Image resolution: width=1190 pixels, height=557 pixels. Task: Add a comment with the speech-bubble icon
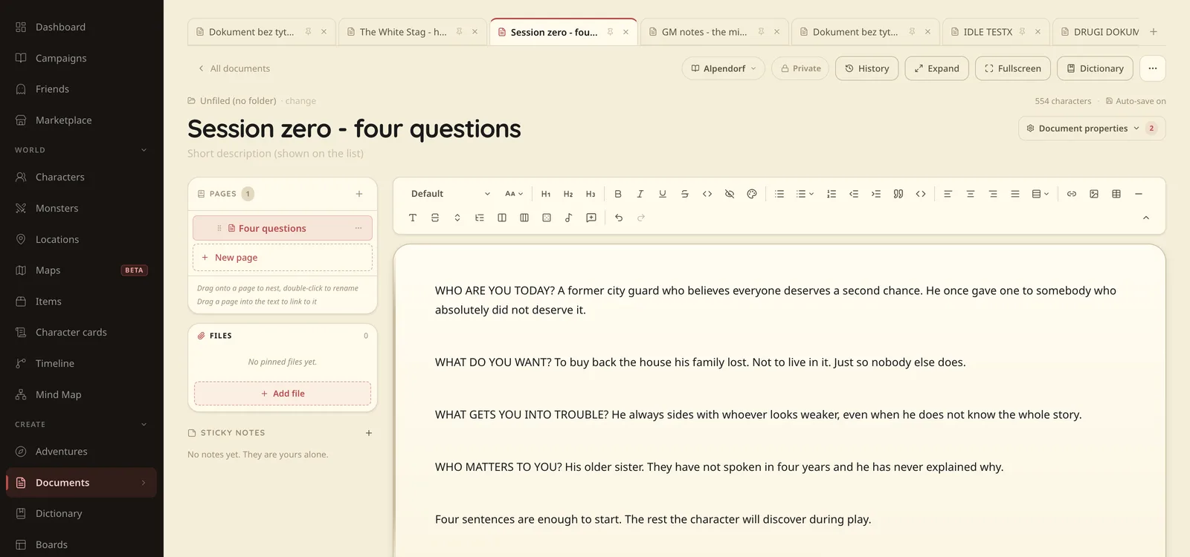[x=591, y=218]
